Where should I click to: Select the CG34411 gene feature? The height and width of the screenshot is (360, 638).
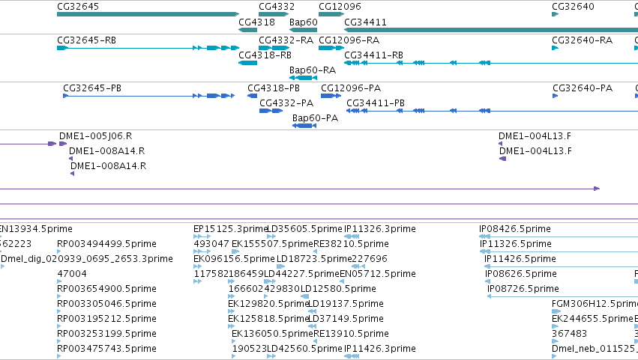(491, 30)
